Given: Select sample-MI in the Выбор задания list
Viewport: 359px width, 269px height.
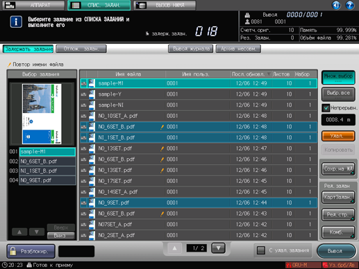Looking at the screenshot, I should point(47,152).
